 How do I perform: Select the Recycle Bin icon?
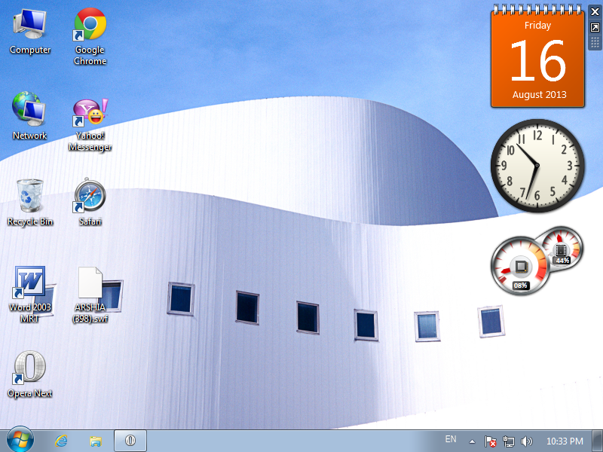coord(30,202)
